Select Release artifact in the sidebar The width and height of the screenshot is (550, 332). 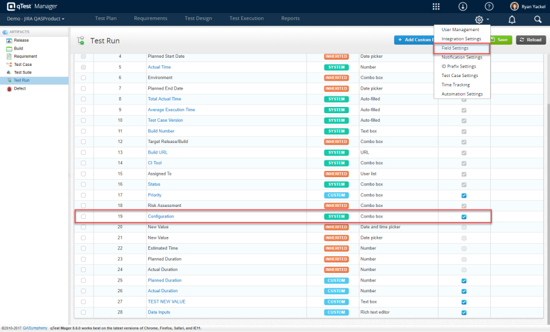click(21, 40)
